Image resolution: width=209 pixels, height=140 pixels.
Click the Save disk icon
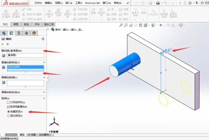click(151, 3)
